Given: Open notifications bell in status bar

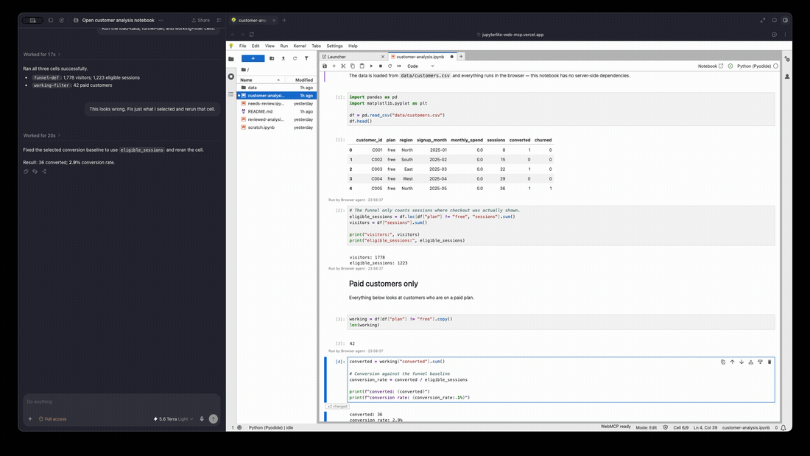Looking at the screenshot, I should 783,427.
